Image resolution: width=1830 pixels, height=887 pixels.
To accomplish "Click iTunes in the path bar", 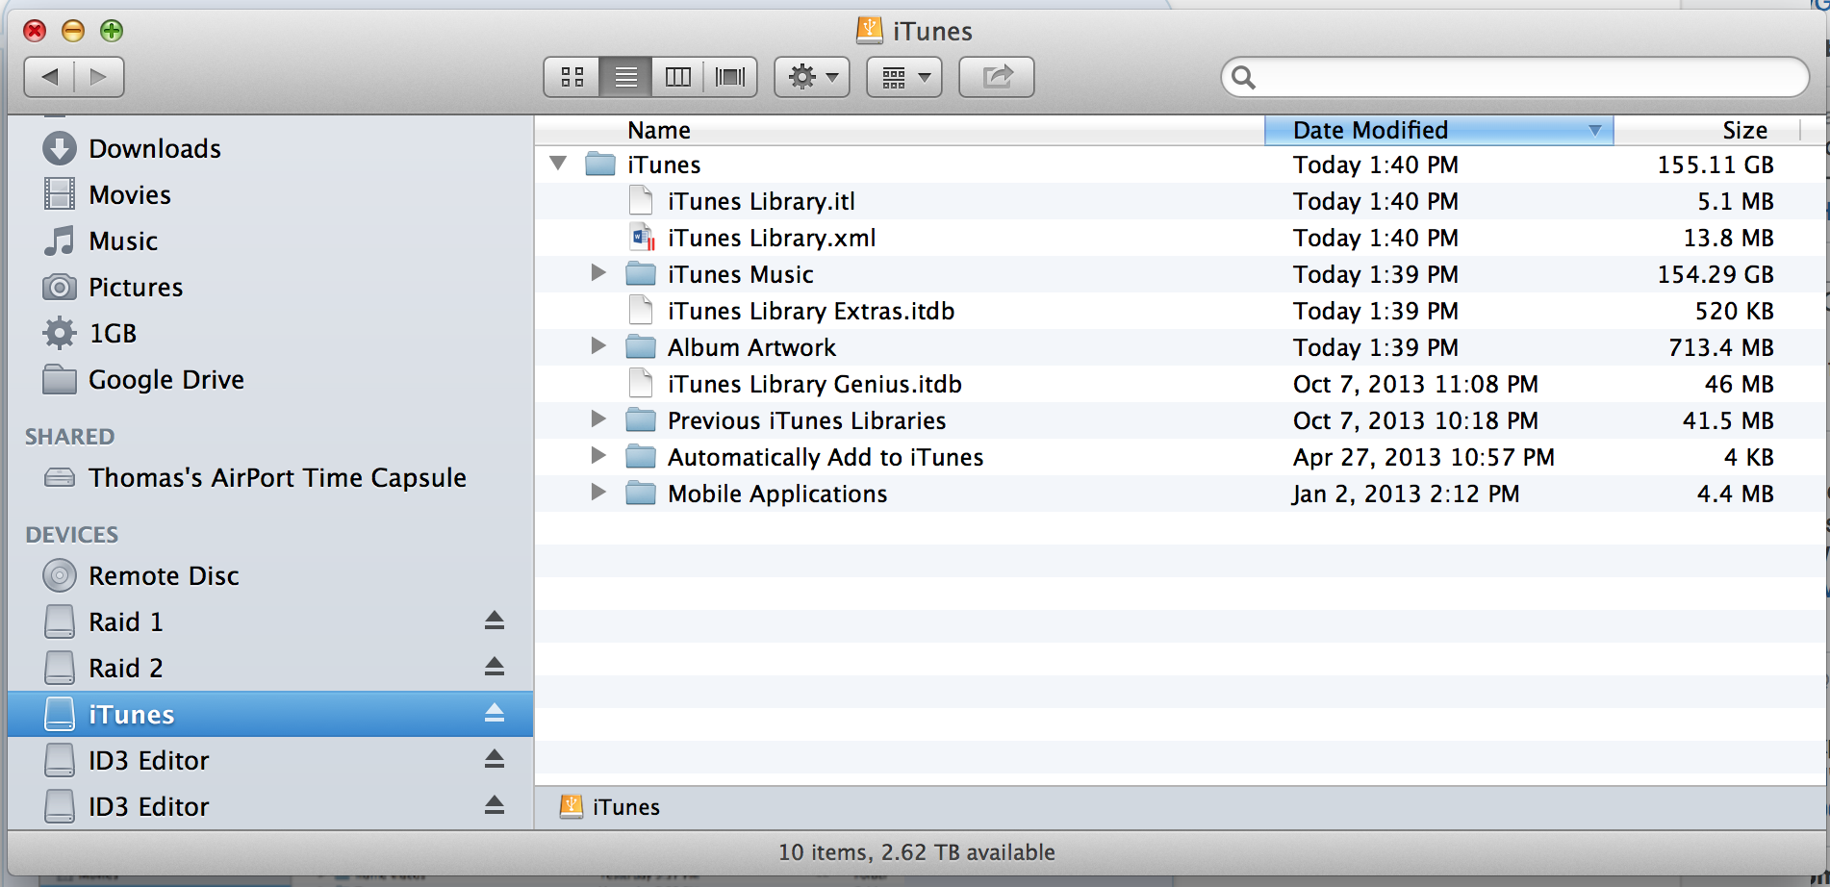I will pyautogui.click(x=610, y=807).
